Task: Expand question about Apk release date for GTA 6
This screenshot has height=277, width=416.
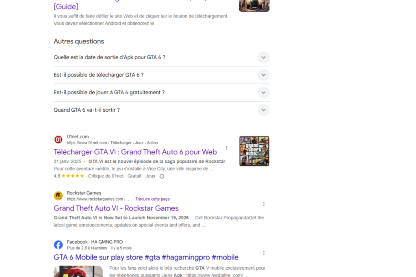Action: pos(161,57)
